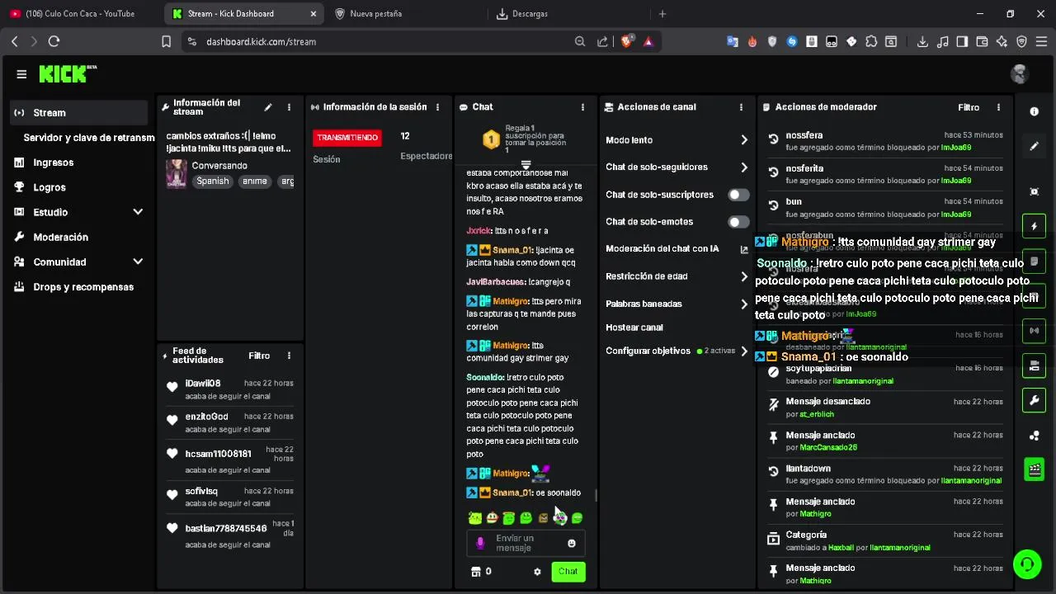This screenshot has width=1056, height=594.
Task: Click the green clapperboard icon in right sidebar
Action: point(1034,470)
